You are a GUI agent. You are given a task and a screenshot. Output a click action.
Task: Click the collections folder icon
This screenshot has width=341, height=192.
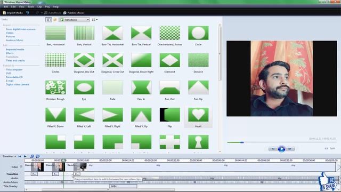point(55,20)
